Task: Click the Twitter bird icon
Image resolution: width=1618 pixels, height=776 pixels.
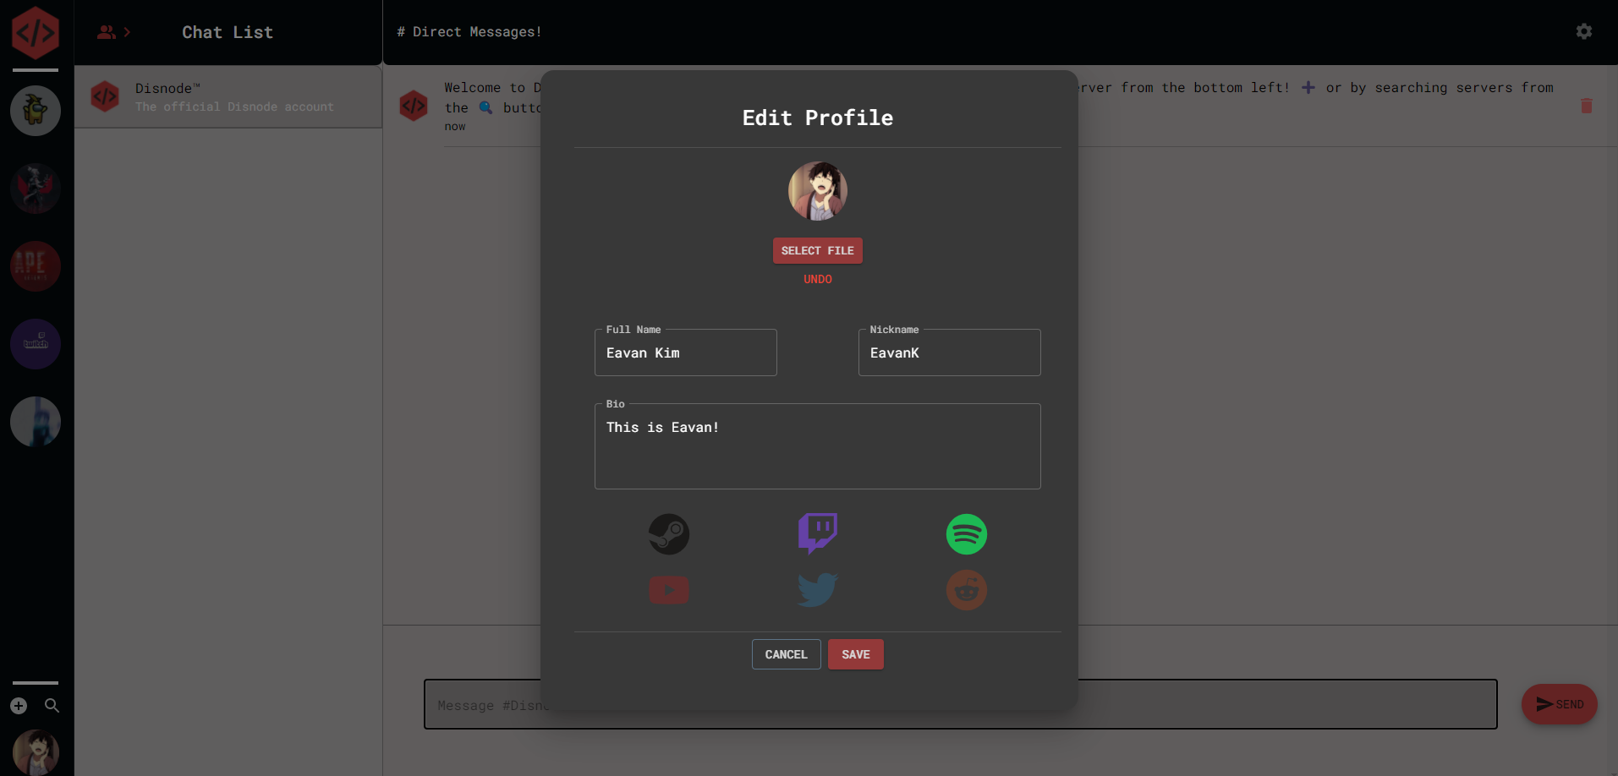Action: (x=817, y=590)
